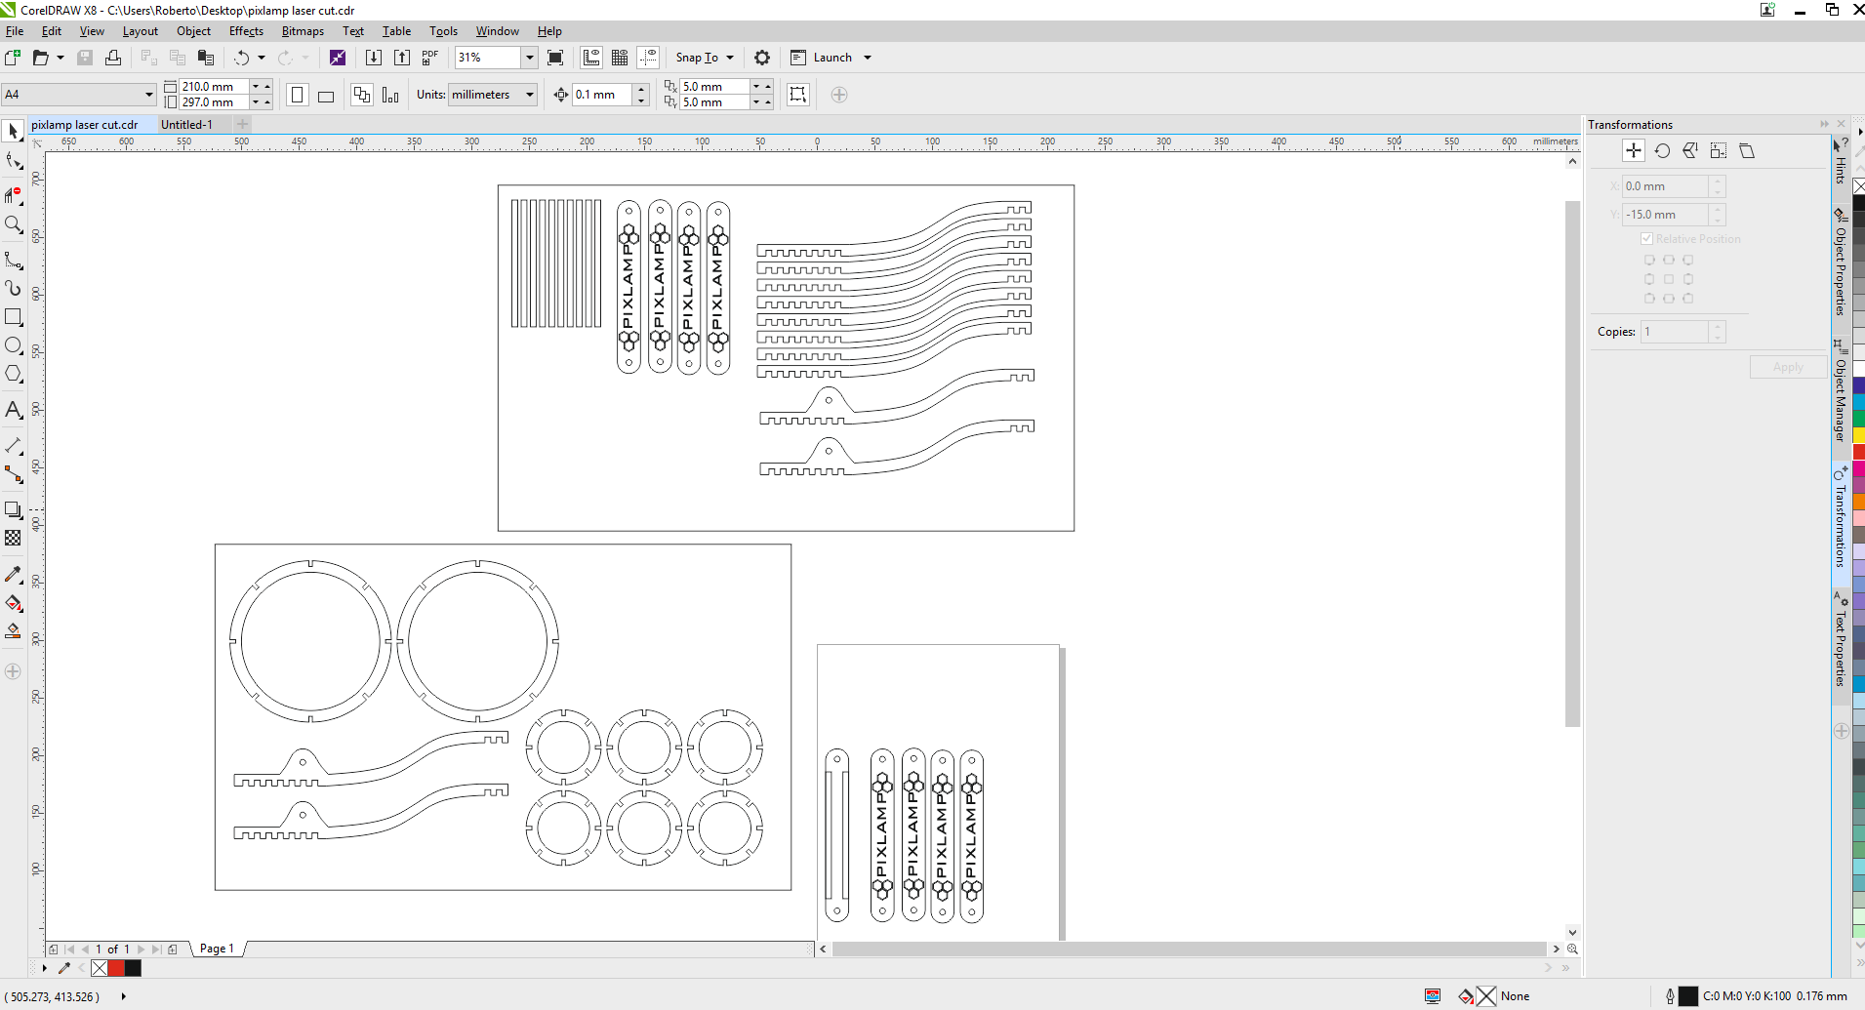This screenshot has height=1010, width=1865.
Task: Toggle Current Page layout button
Action: click(390, 95)
